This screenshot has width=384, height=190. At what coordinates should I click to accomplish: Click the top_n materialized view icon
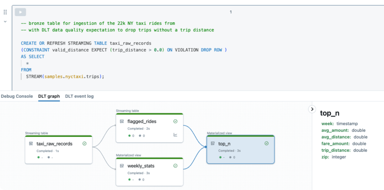(213, 143)
